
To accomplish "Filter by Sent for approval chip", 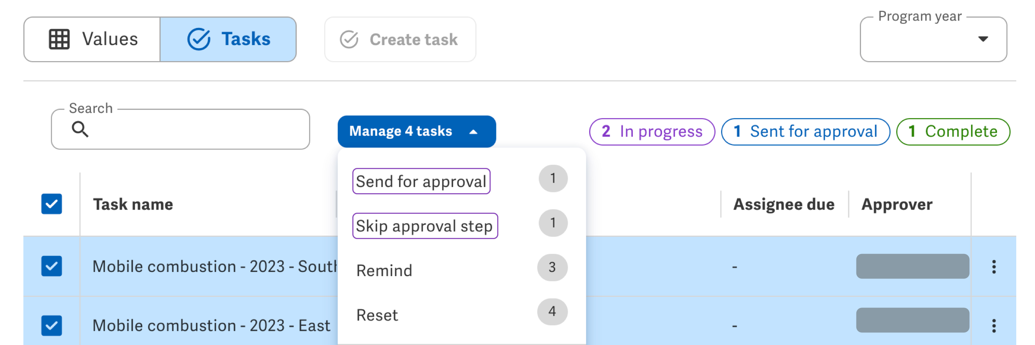I will [x=805, y=132].
